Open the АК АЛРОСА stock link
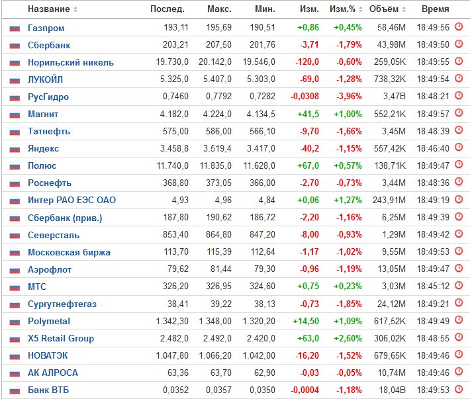The width and height of the screenshot is (470, 399). 53,373
